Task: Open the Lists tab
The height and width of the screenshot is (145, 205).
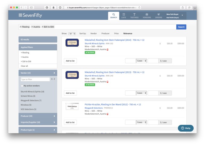Action: pyautogui.click(x=124, y=16)
